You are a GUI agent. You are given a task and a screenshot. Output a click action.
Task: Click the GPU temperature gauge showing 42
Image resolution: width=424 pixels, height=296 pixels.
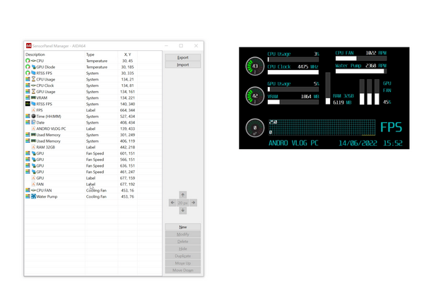254,96
